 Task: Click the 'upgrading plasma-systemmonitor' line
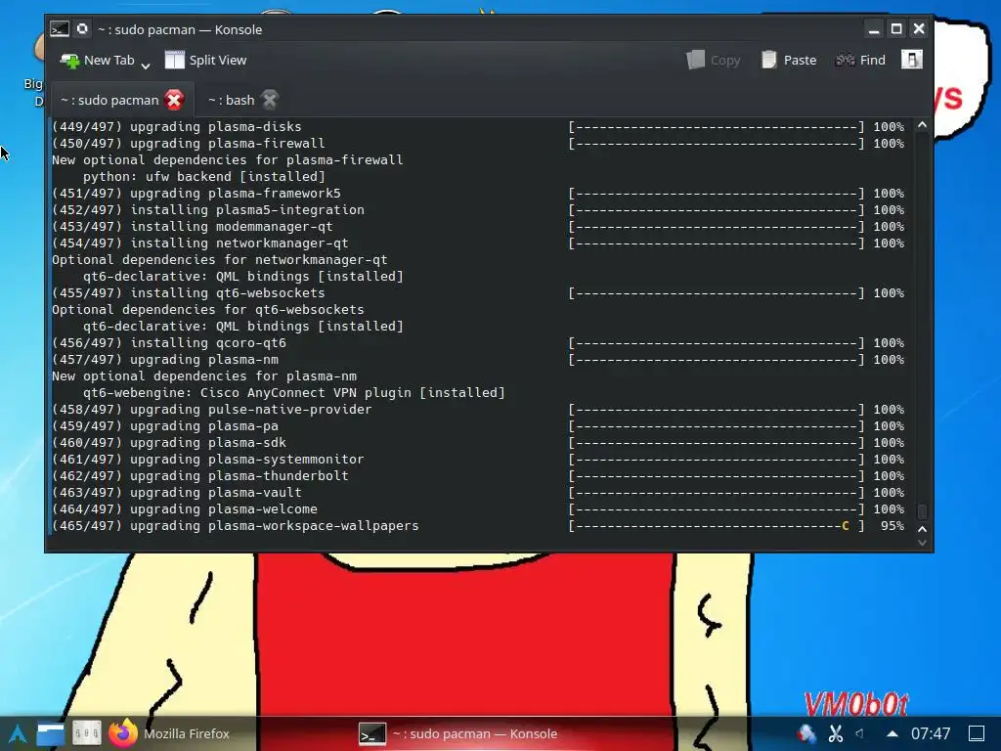[208, 460]
